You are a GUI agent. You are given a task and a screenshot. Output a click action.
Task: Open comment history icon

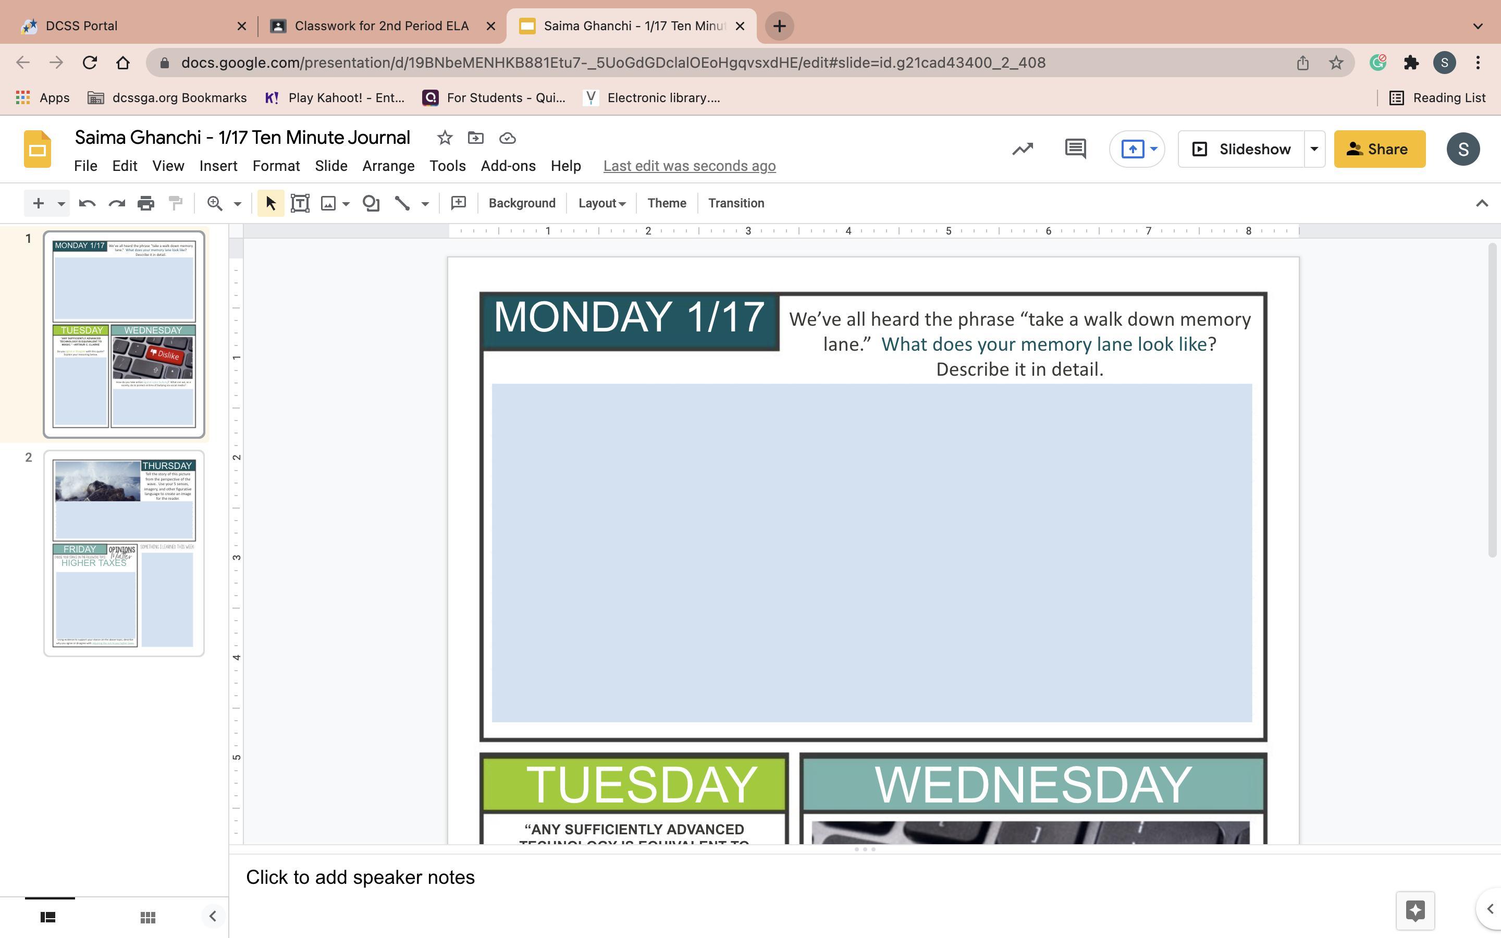point(1075,149)
